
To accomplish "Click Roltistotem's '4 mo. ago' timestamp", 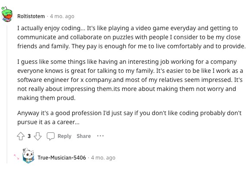I will (x=62, y=16).
